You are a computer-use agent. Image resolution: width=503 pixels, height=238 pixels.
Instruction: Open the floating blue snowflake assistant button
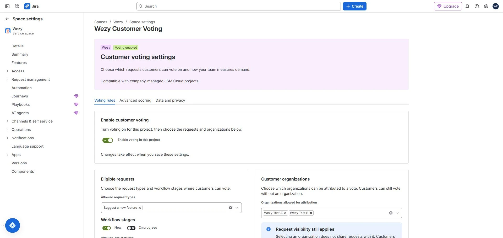click(13, 225)
